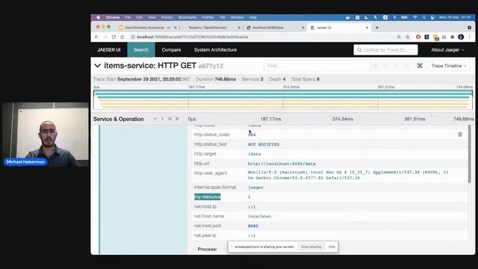Click the net.host.port value 8080

253,226
